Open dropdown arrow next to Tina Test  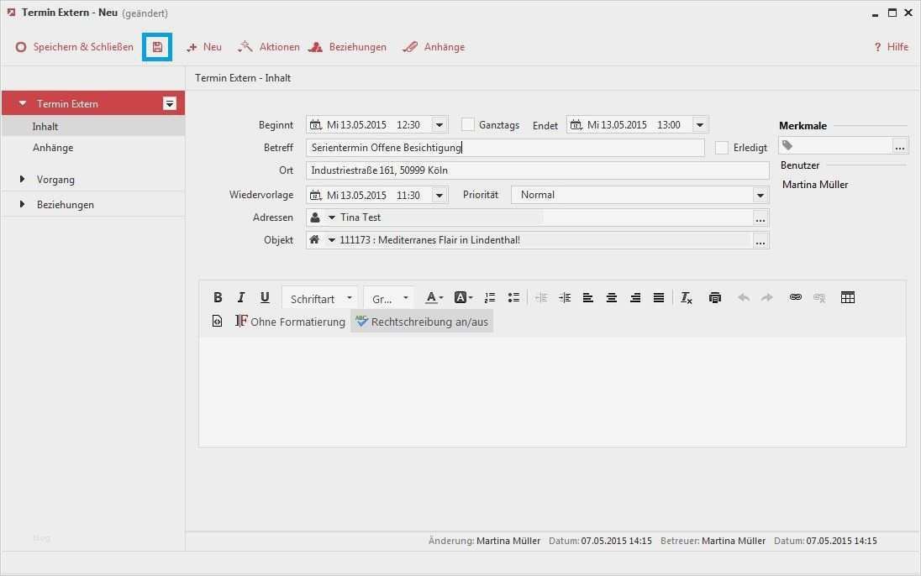(331, 217)
